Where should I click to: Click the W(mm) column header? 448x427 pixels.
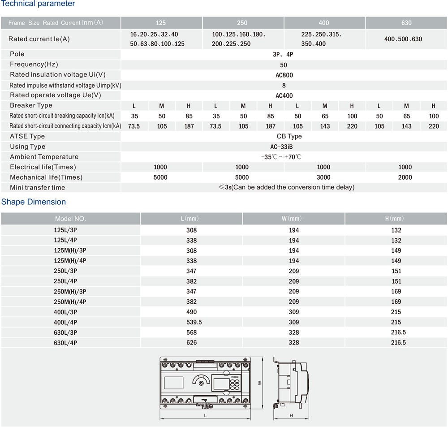[x=294, y=219]
